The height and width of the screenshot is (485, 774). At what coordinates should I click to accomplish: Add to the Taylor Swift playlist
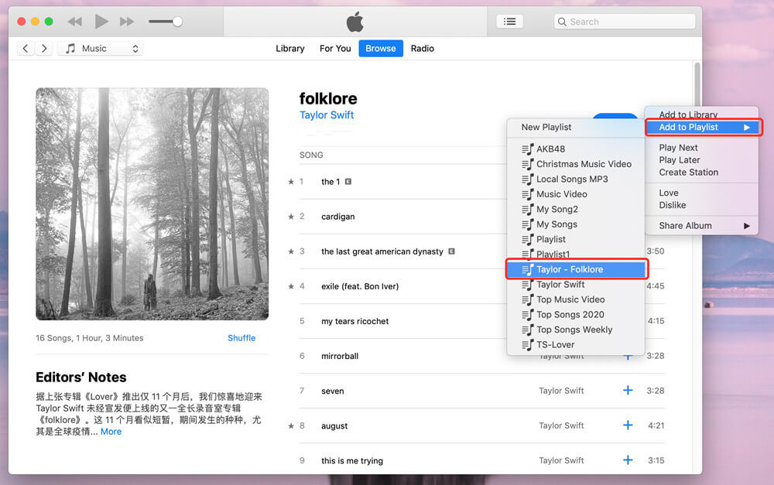coord(576,285)
